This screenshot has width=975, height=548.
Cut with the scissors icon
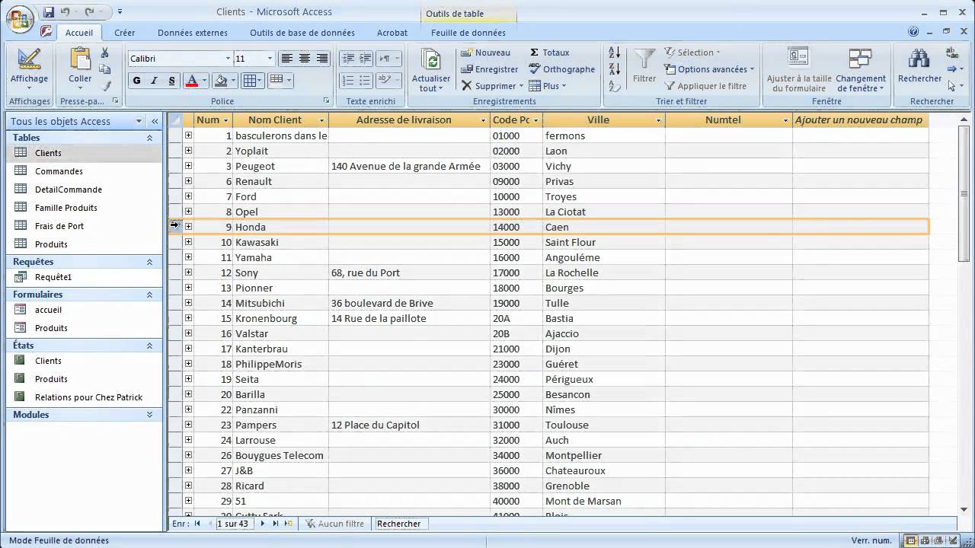pos(105,53)
